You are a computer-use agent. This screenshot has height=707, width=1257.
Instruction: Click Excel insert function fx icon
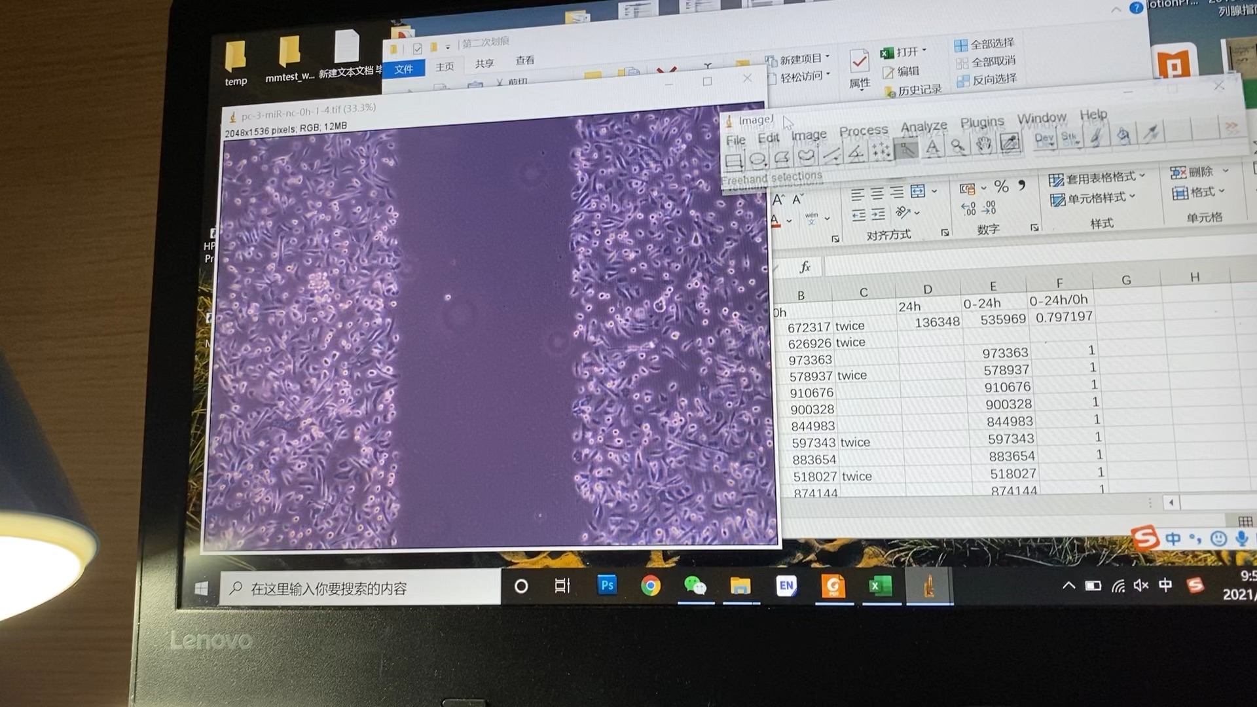pyautogui.click(x=805, y=267)
